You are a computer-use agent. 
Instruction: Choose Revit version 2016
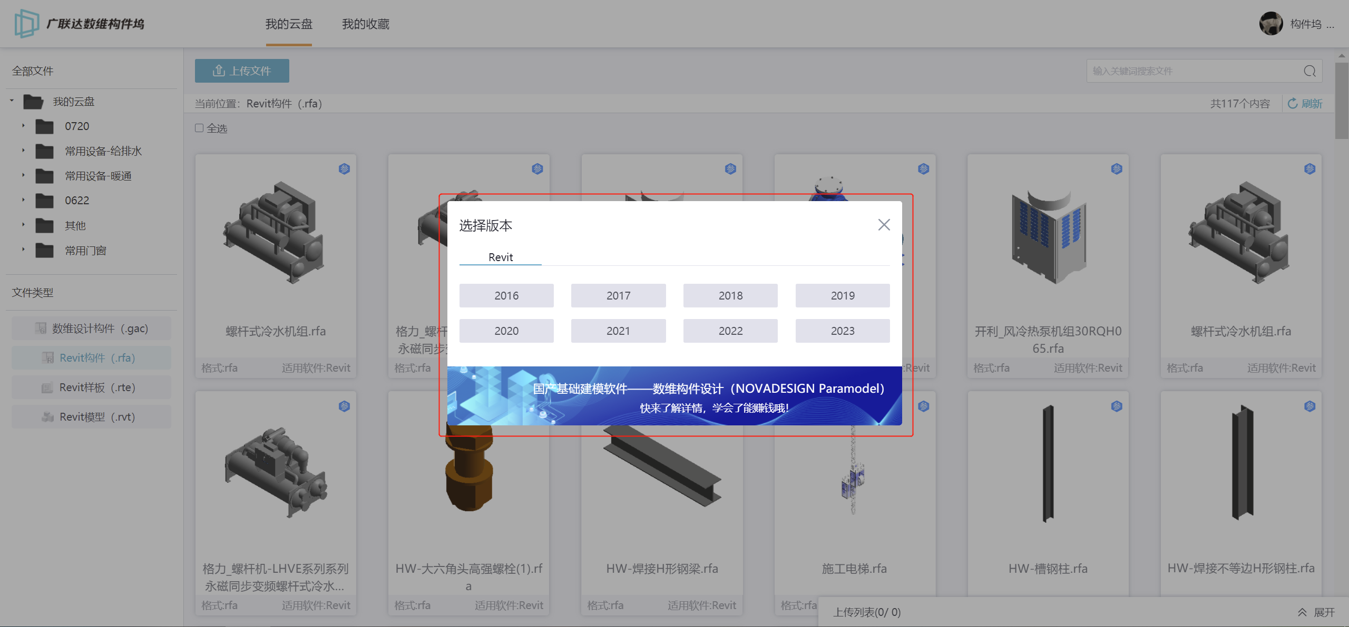506,296
